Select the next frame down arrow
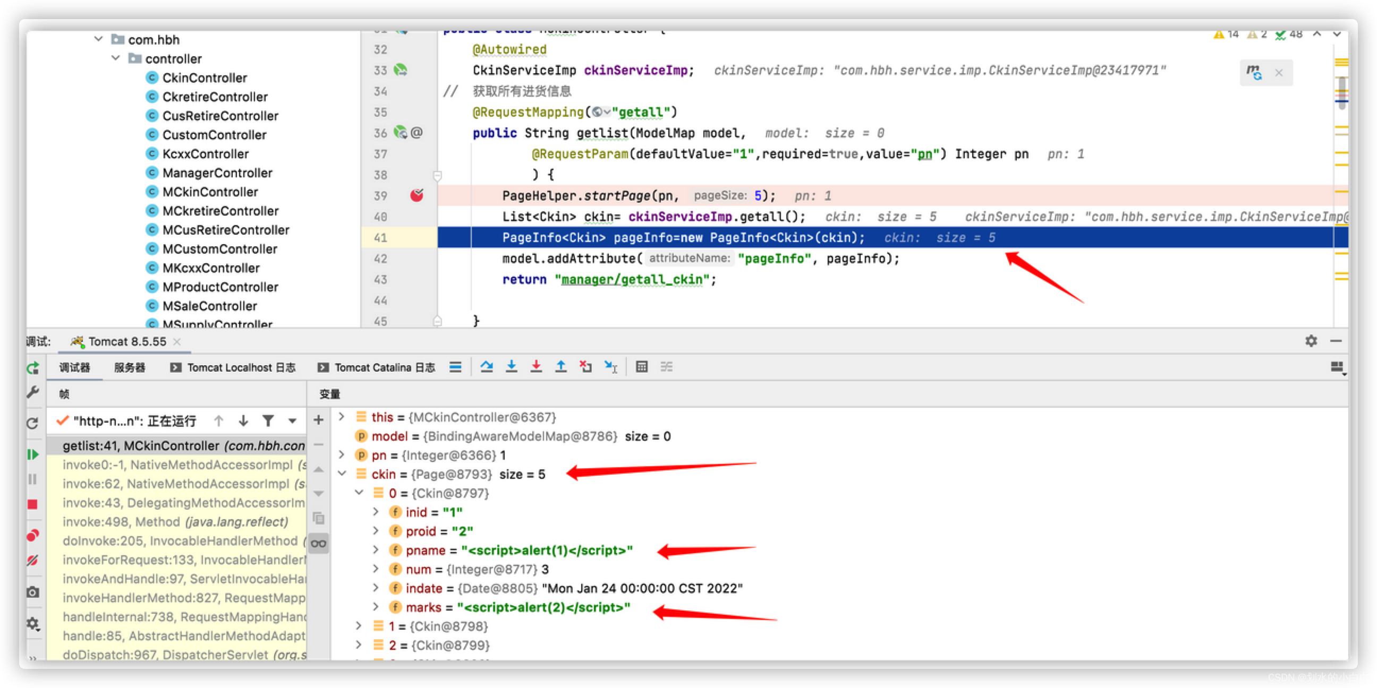Image resolution: width=1377 pixels, height=688 pixels. click(x=243, y=421)
